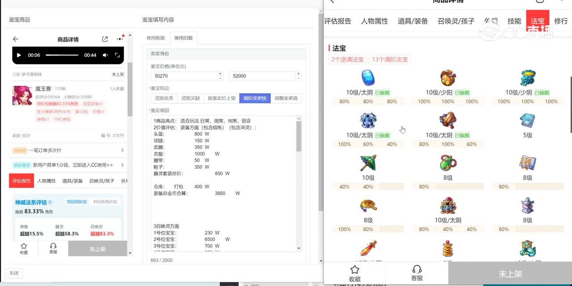This screenshot has height=286, width=572.
Task: Select the red sword treasure icon
Action: 368,248
